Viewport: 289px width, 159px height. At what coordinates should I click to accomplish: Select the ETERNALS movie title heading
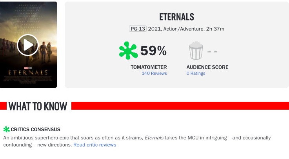click(x=176, y=17)
